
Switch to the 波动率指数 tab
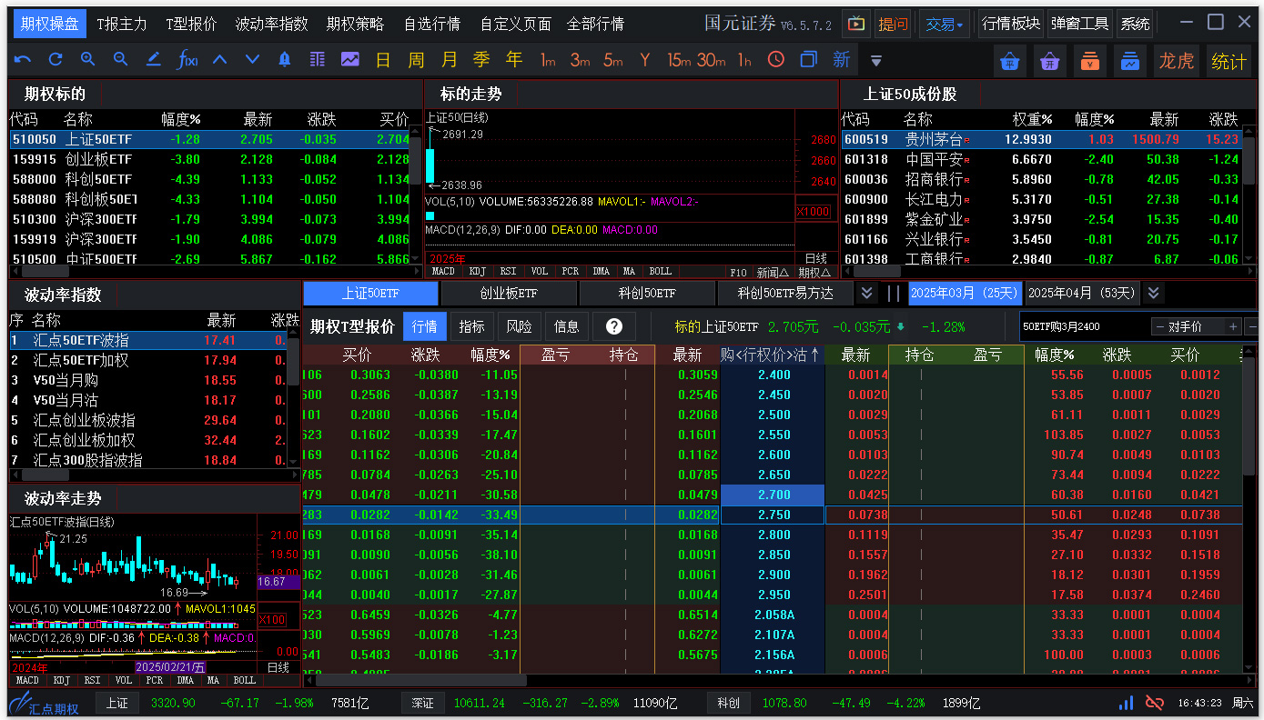271,24
